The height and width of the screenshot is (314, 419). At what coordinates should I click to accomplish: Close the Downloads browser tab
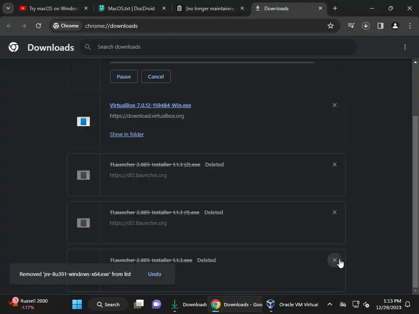coord(320,8)
